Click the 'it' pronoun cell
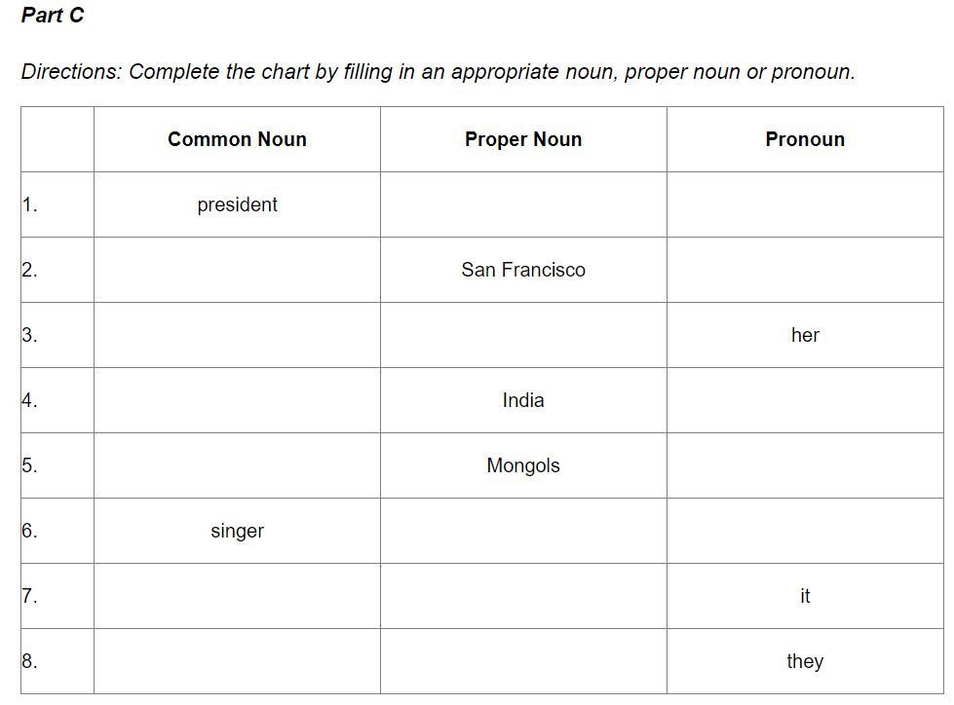Screen dimensions: 954x705 pyautogui.click(x=805, y=596)
